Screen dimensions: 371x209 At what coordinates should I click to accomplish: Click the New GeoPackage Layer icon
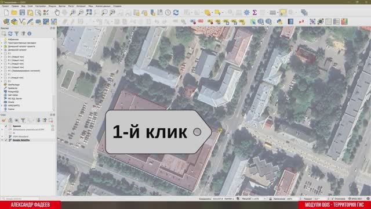14,22
